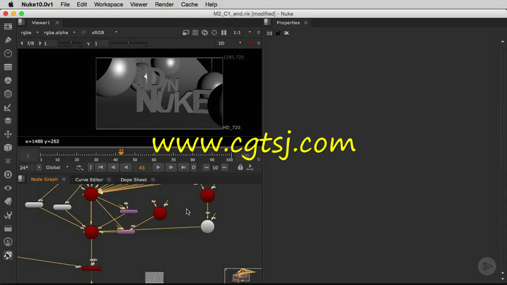The height and width of the screenshot is (285, 507).
Task: Click the node graph navigator thumbnail
Action: (243, 275)
